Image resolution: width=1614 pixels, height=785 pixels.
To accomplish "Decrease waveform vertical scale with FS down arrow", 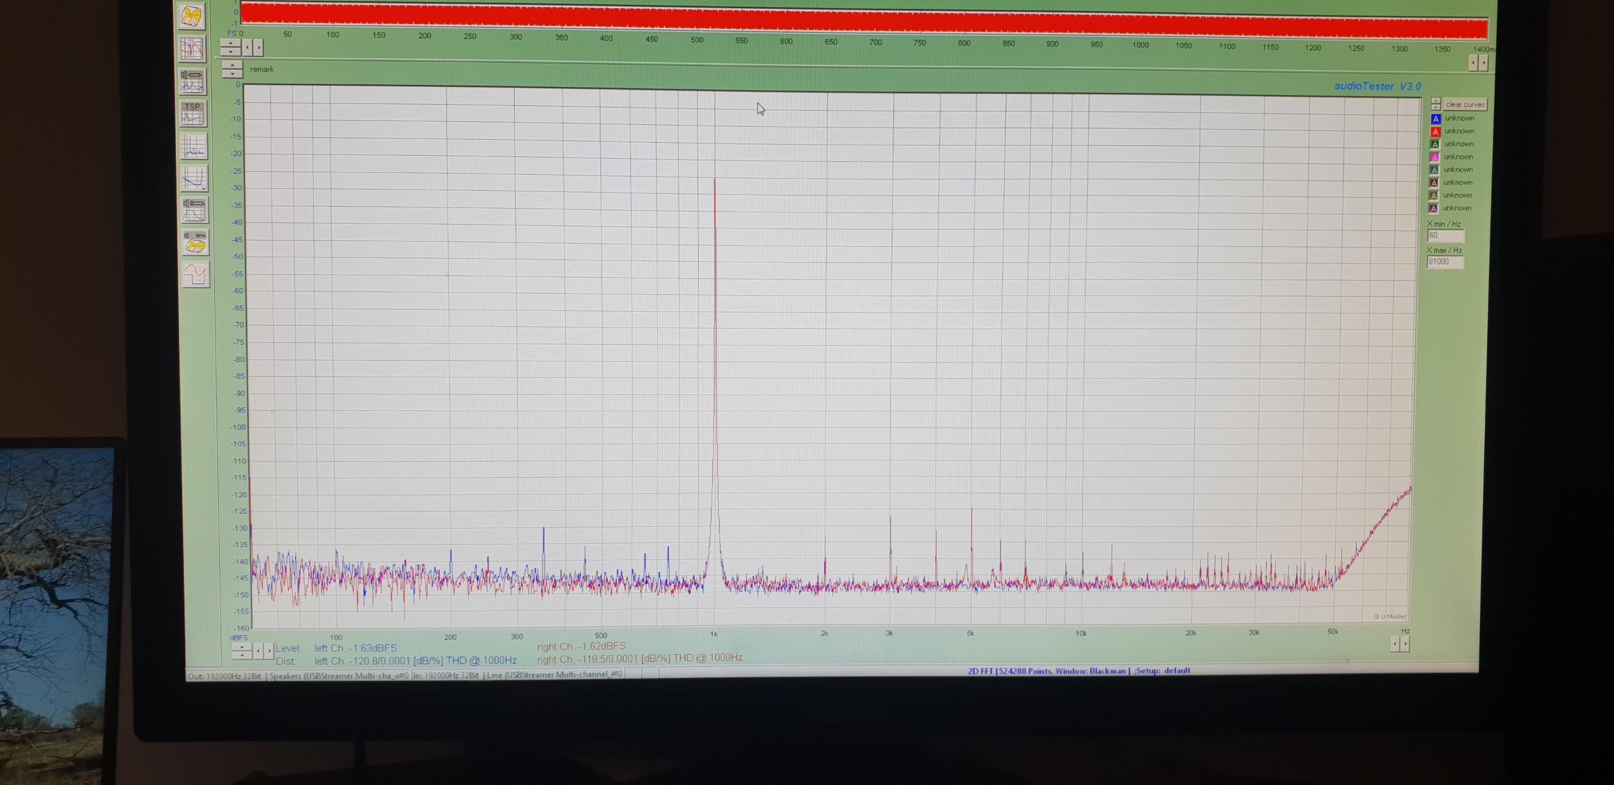I will click(231, 51).
